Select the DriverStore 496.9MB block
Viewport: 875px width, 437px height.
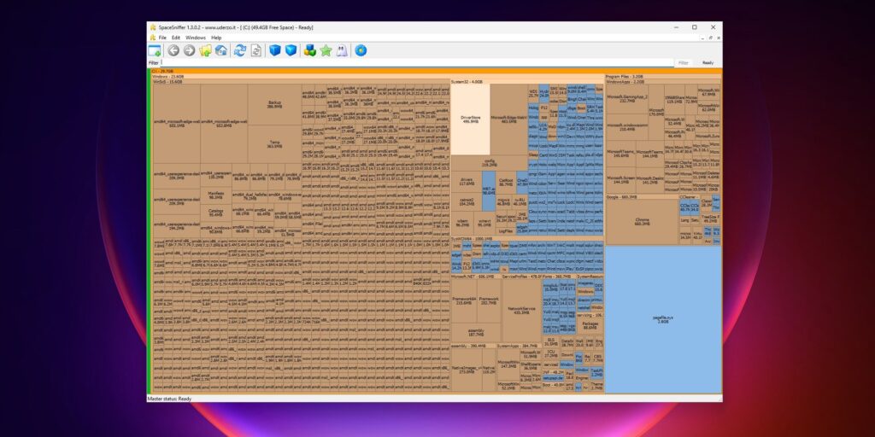coord(470,119)
